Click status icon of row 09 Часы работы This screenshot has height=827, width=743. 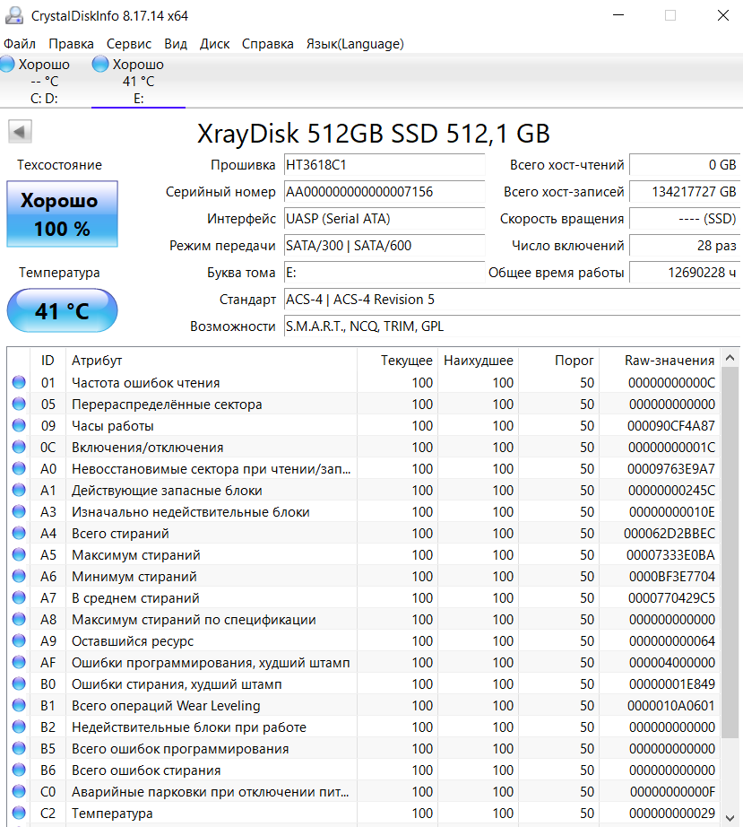coord(19,426)
